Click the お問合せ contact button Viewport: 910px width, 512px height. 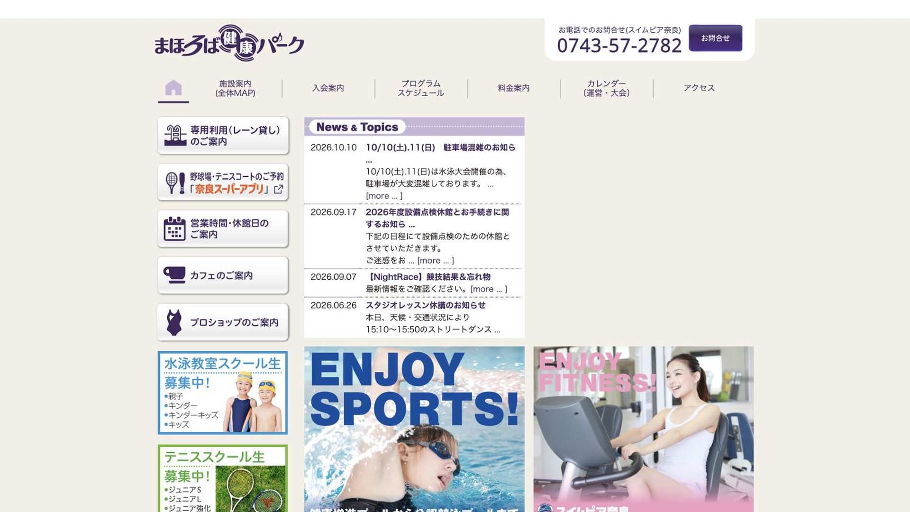coord(715,38)
